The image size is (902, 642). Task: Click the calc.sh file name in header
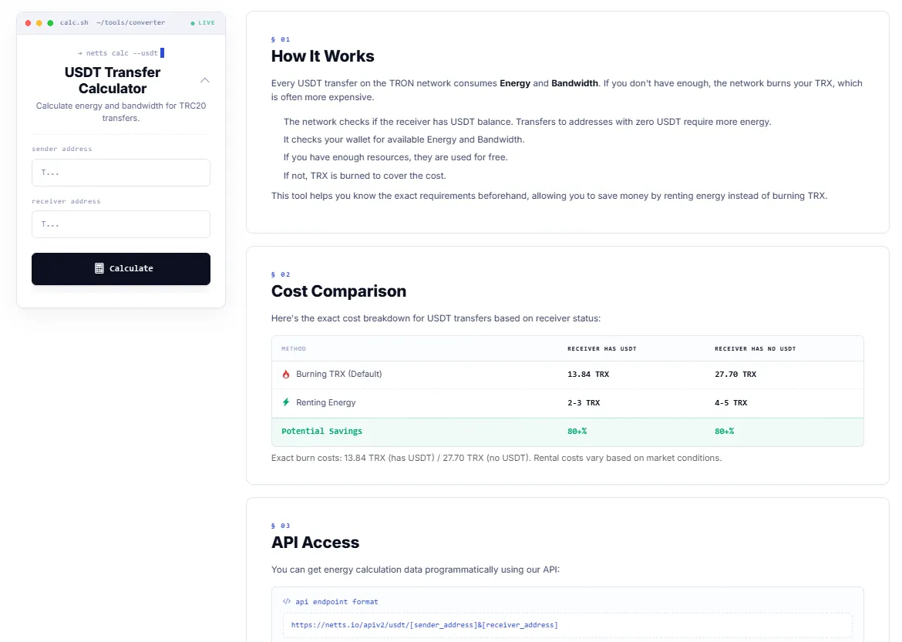(x=74, y=22)
